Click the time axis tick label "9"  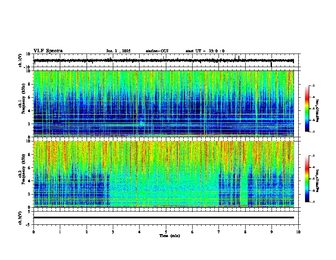pos(272,232)
